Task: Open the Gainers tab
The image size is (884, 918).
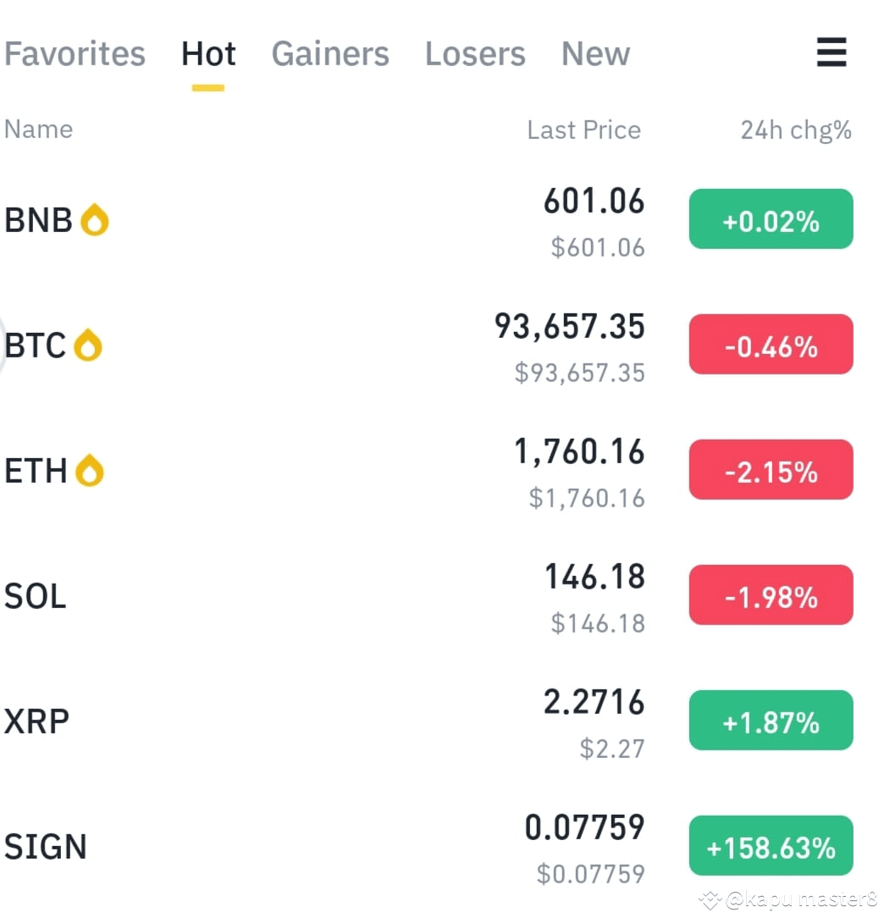Action: tap(330, 54)
